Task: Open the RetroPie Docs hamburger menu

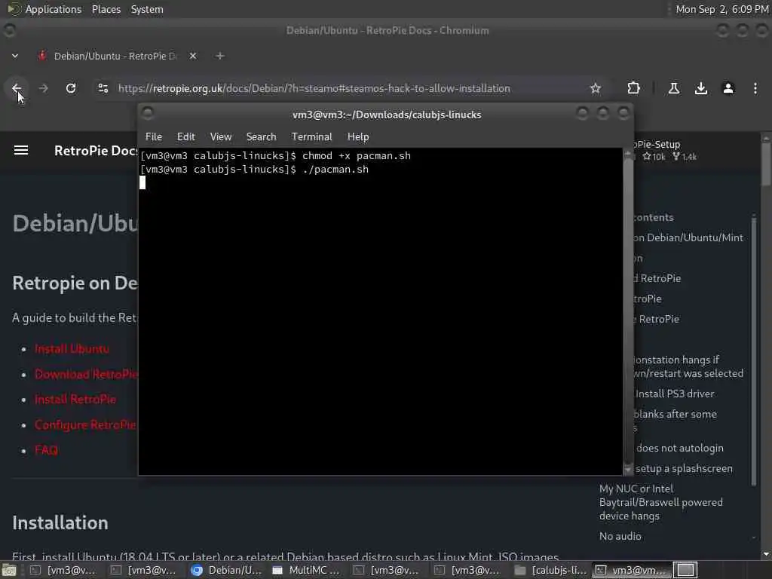Action: click(20, 150)
